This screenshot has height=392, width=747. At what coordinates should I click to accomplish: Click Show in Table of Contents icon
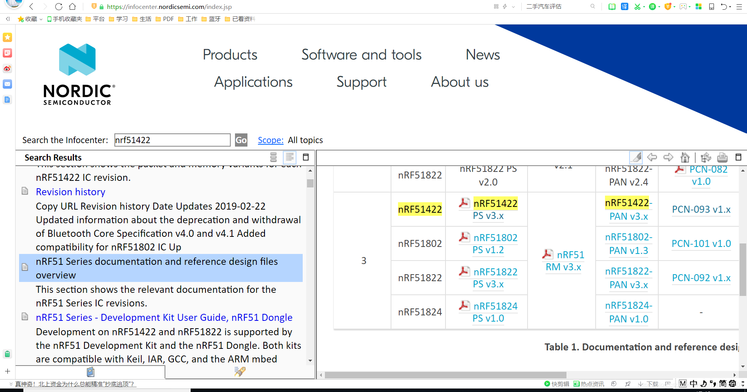[x=706, y=157]
